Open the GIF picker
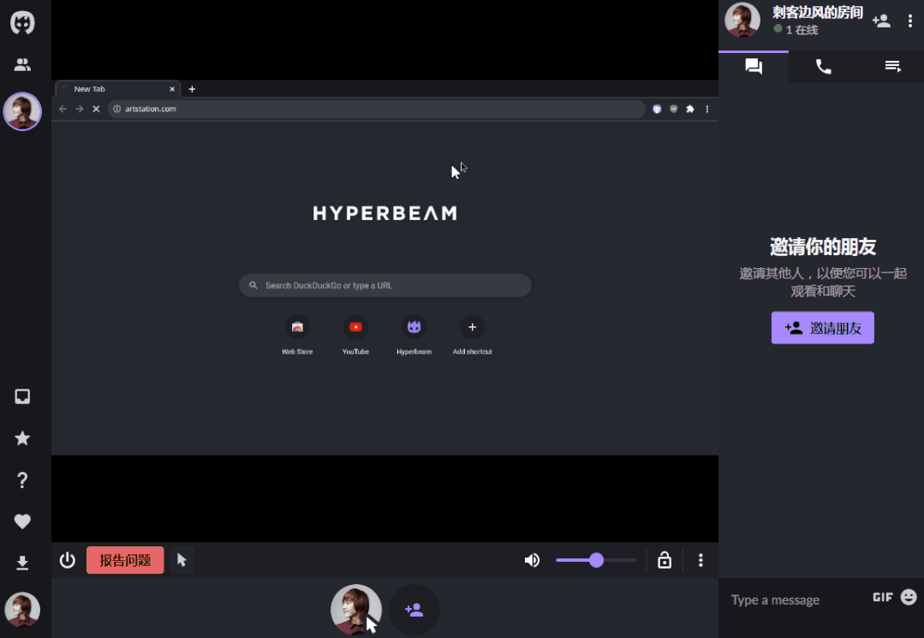924x638 pixels. click(883, 598)
